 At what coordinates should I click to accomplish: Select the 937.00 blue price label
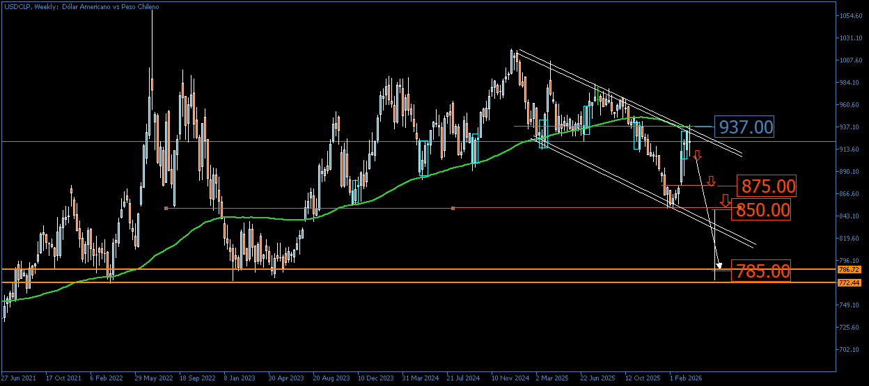pyautogui.click(x=745, y=127)
